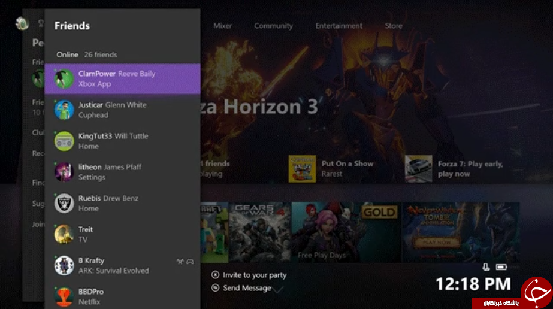The height and width of the screenshot is (309, 553).
Task: Open Gold Free Play Days tile
Action: click(346, 232)
